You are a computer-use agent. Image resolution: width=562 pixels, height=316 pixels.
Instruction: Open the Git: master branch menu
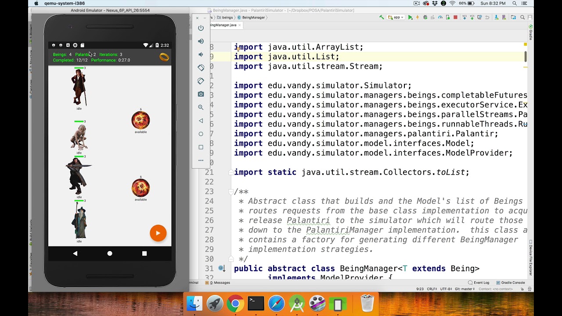click(465, 289)
